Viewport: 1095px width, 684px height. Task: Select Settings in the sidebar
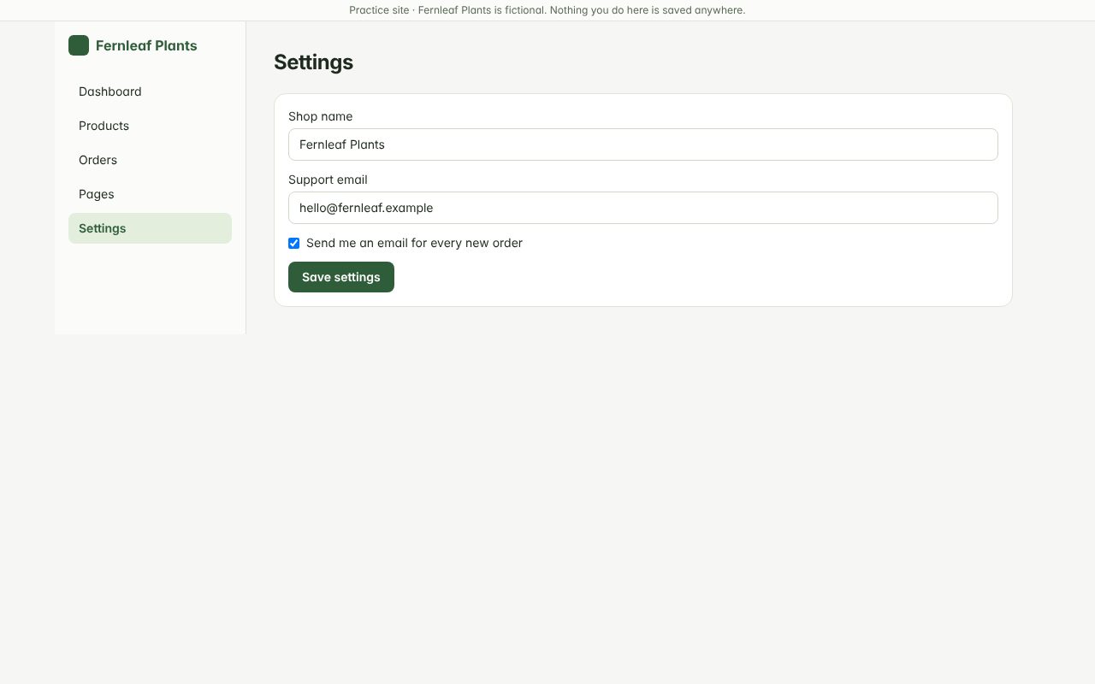[x=150, y=228]
